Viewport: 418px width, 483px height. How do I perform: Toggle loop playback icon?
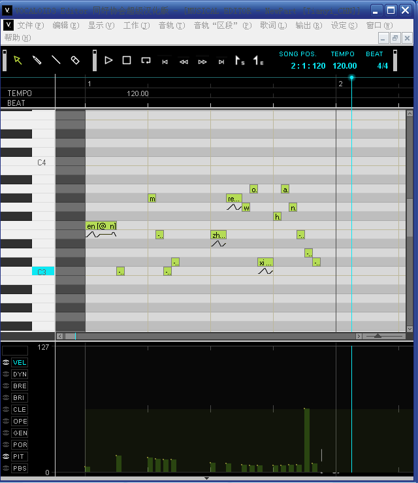coord(146,60)
